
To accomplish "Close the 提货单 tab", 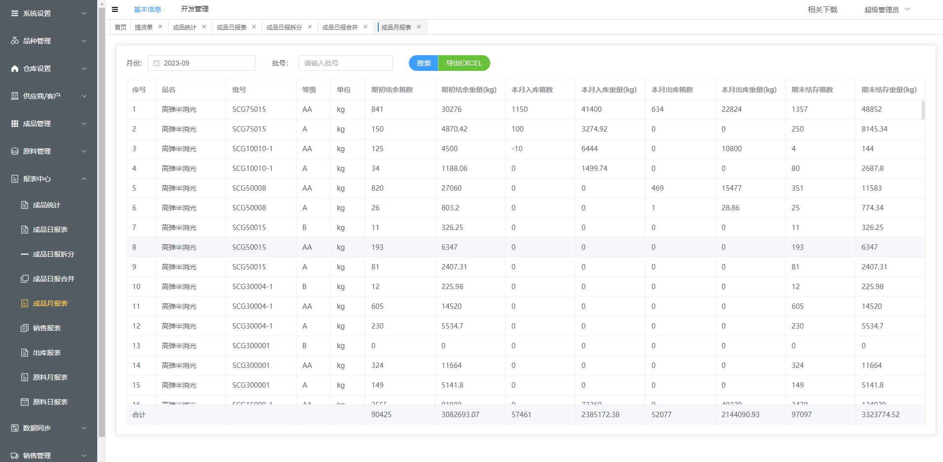I will [160, 27].
